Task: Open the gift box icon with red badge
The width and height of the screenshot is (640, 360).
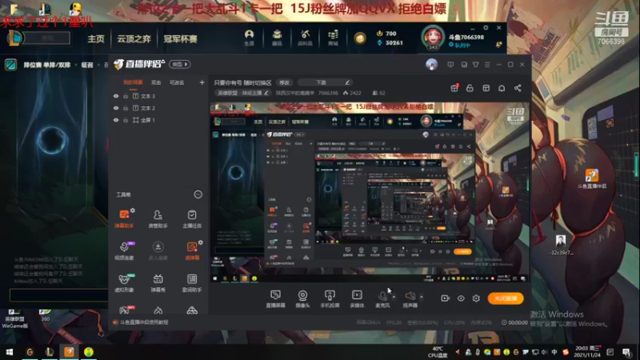Action: click(x=454, y=88)
